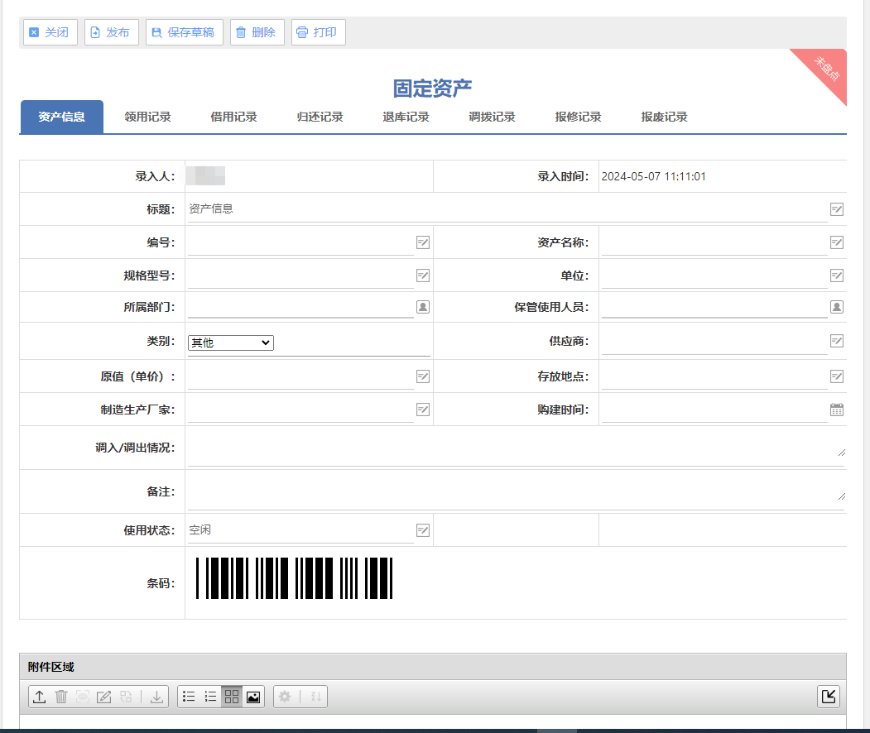This screenshot has height=733, width=870.
Task: Switch to the 领用记录 tab
Action: [147, 117]
